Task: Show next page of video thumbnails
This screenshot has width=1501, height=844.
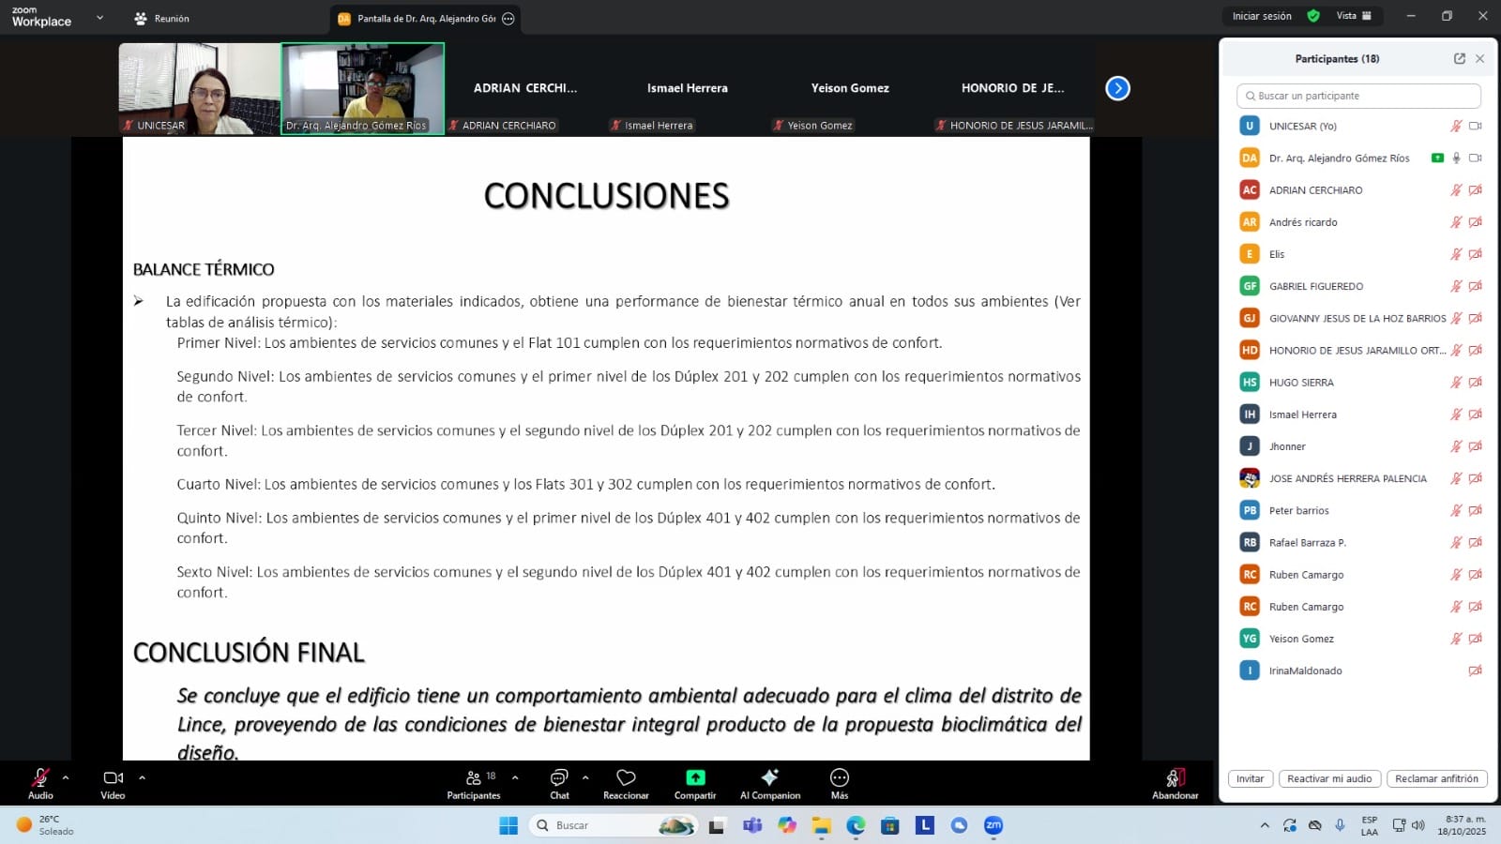Action: [1117, 88]
